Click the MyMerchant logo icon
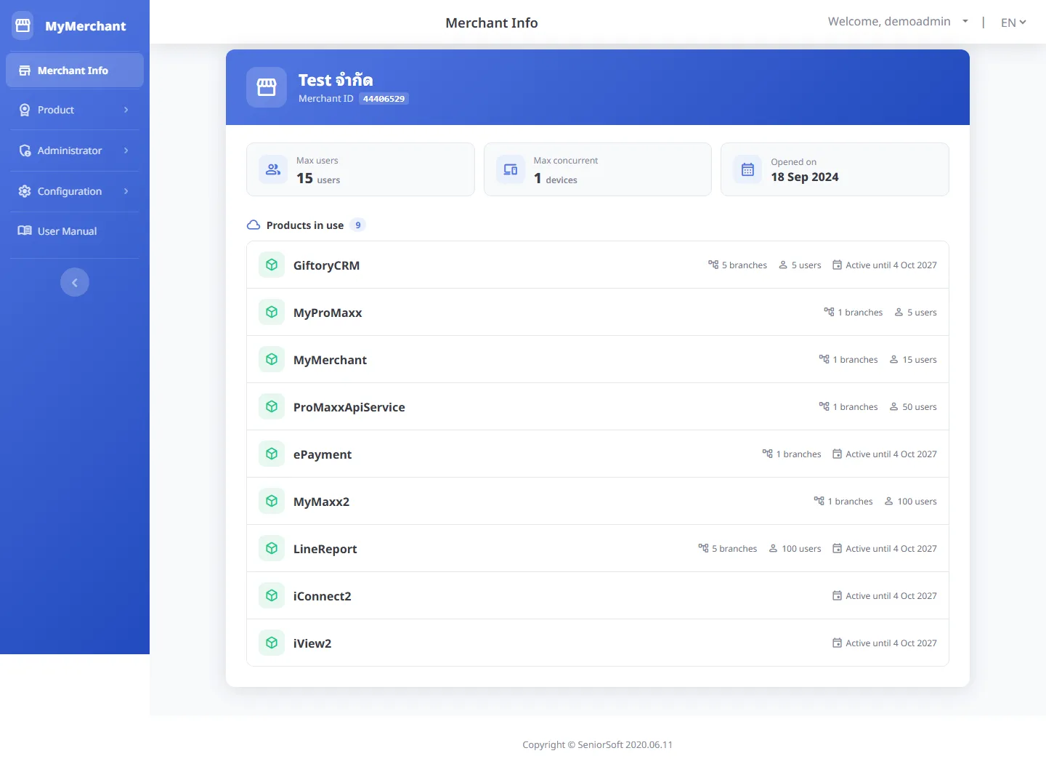 pos(23,25)
